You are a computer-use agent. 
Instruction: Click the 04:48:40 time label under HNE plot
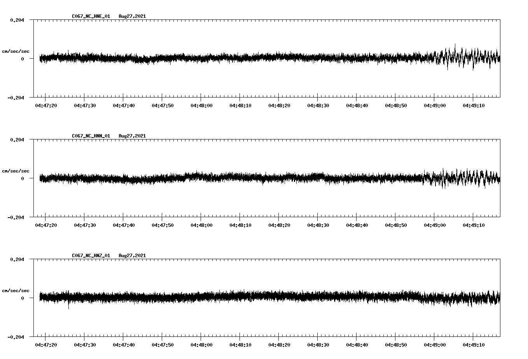(357, 105)
